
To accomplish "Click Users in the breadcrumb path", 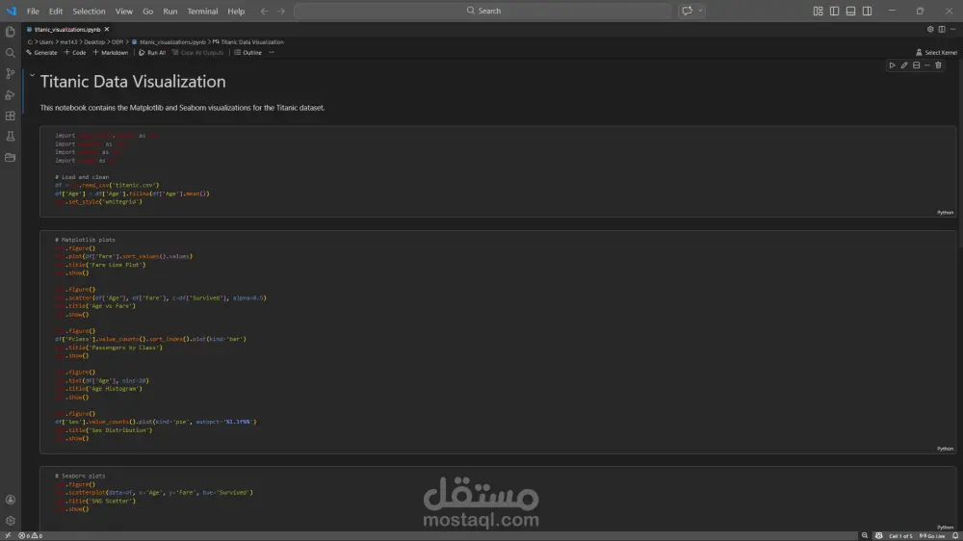I will point(46,42).
